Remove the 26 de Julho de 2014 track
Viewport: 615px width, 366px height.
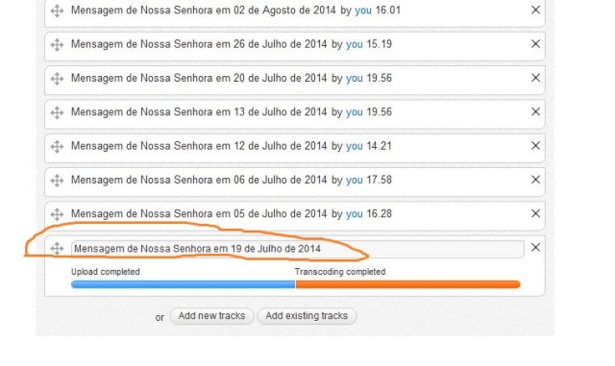(535, 44)
